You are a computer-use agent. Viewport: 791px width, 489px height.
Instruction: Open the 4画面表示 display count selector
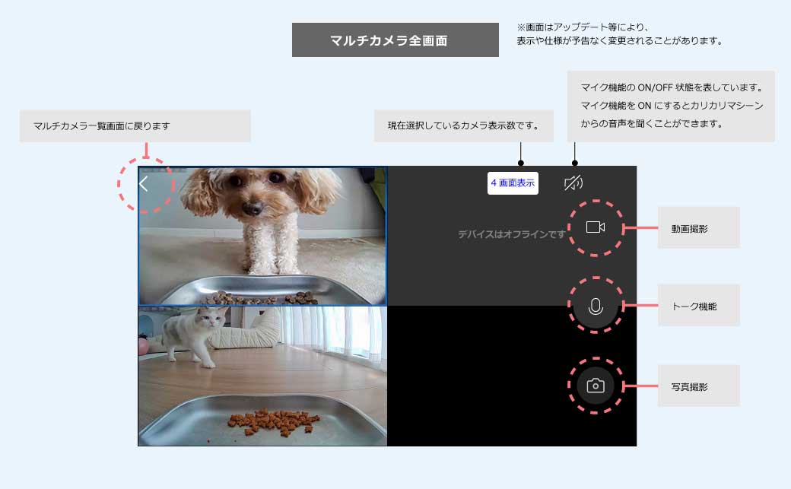coord(513,183)
